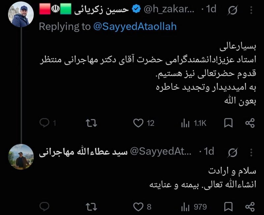The width and height of the screenshot is (264, 215).
Task: Open Grok icon on second tweet
Action: (x=233, y=152)
